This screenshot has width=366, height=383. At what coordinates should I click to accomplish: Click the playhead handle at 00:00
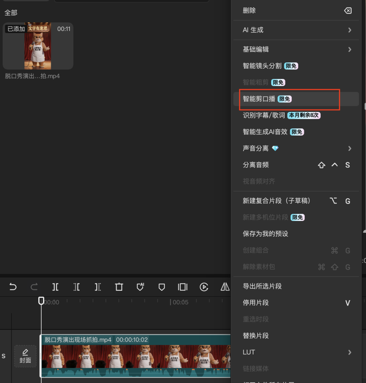pyautogui.click(x=41, y=300)
